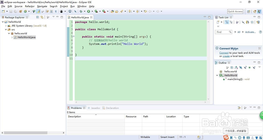Click the Next Annotation icon

pyautogui.click(x=130, y=11)
